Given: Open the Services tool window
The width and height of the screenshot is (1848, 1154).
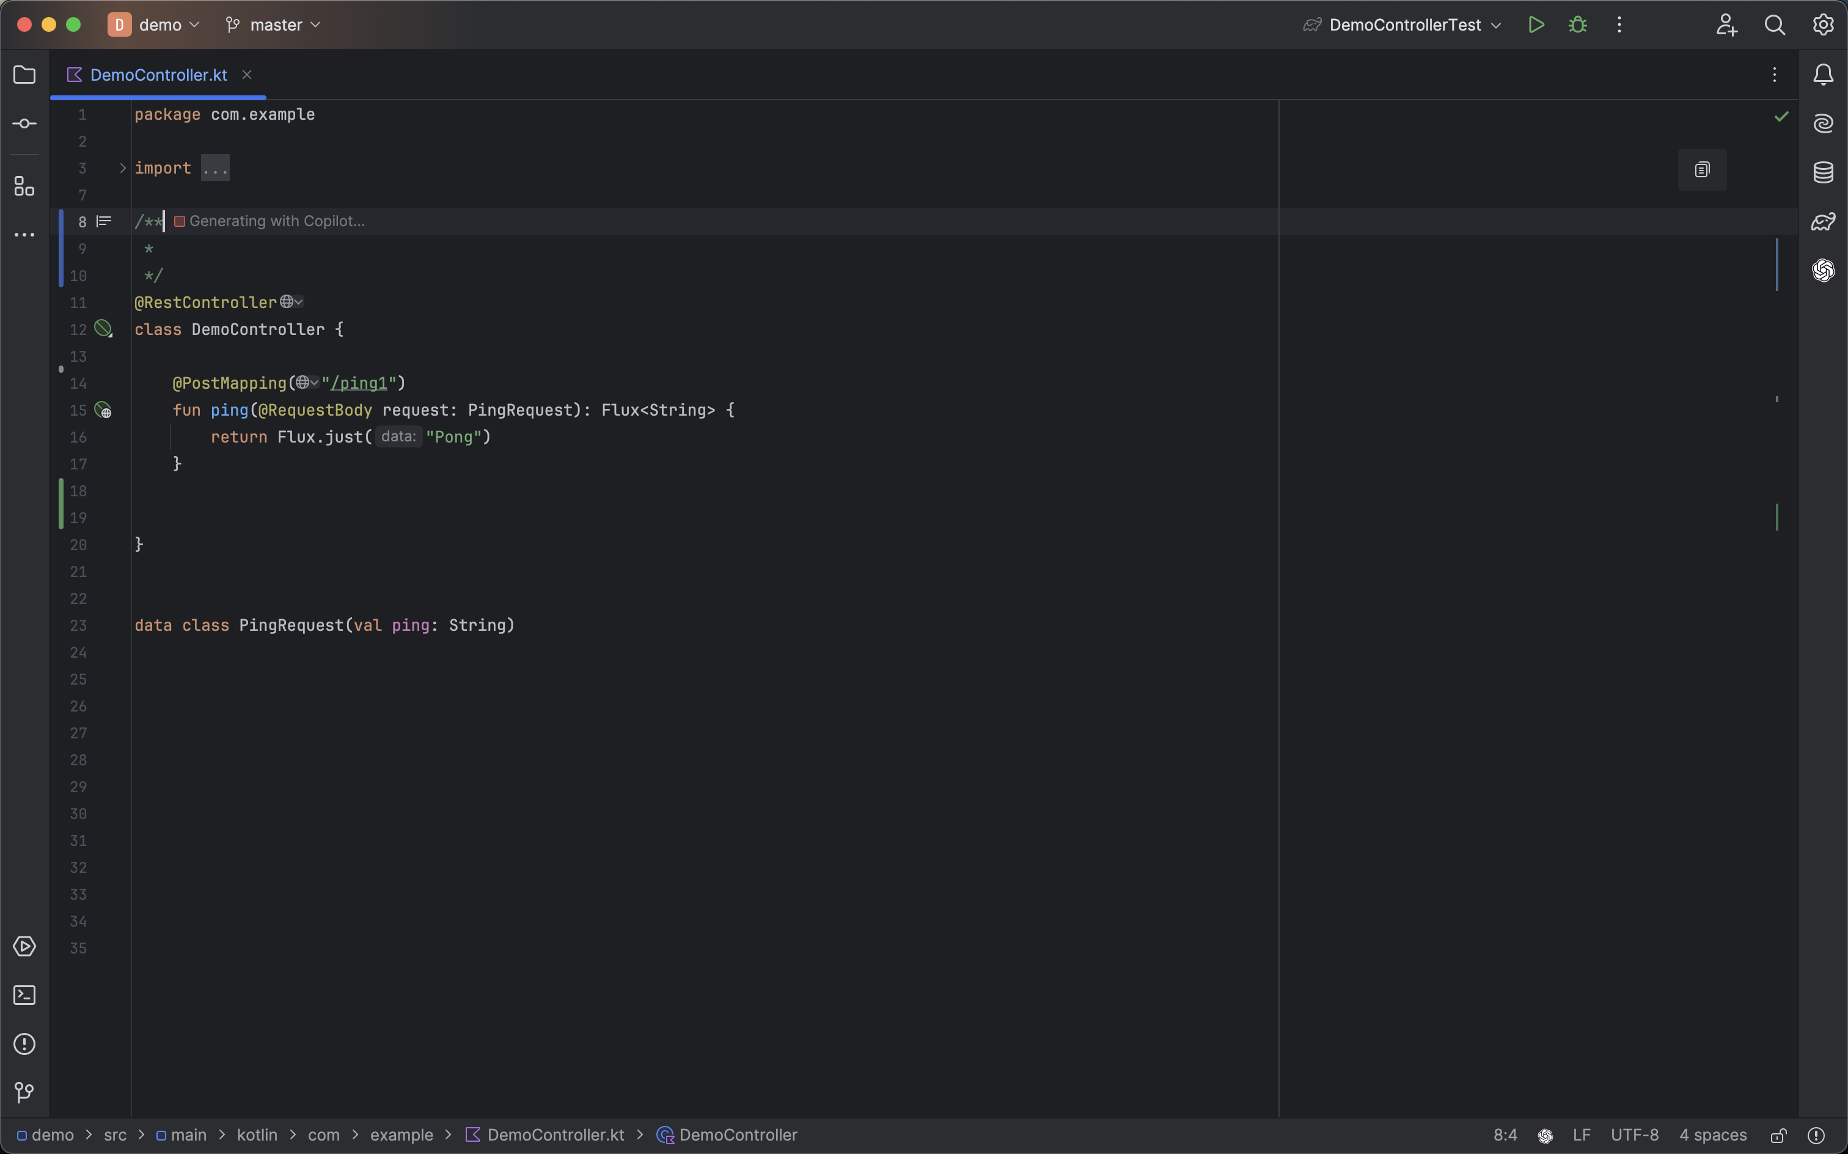Looking at the screenshot, I should click(24, 946).
